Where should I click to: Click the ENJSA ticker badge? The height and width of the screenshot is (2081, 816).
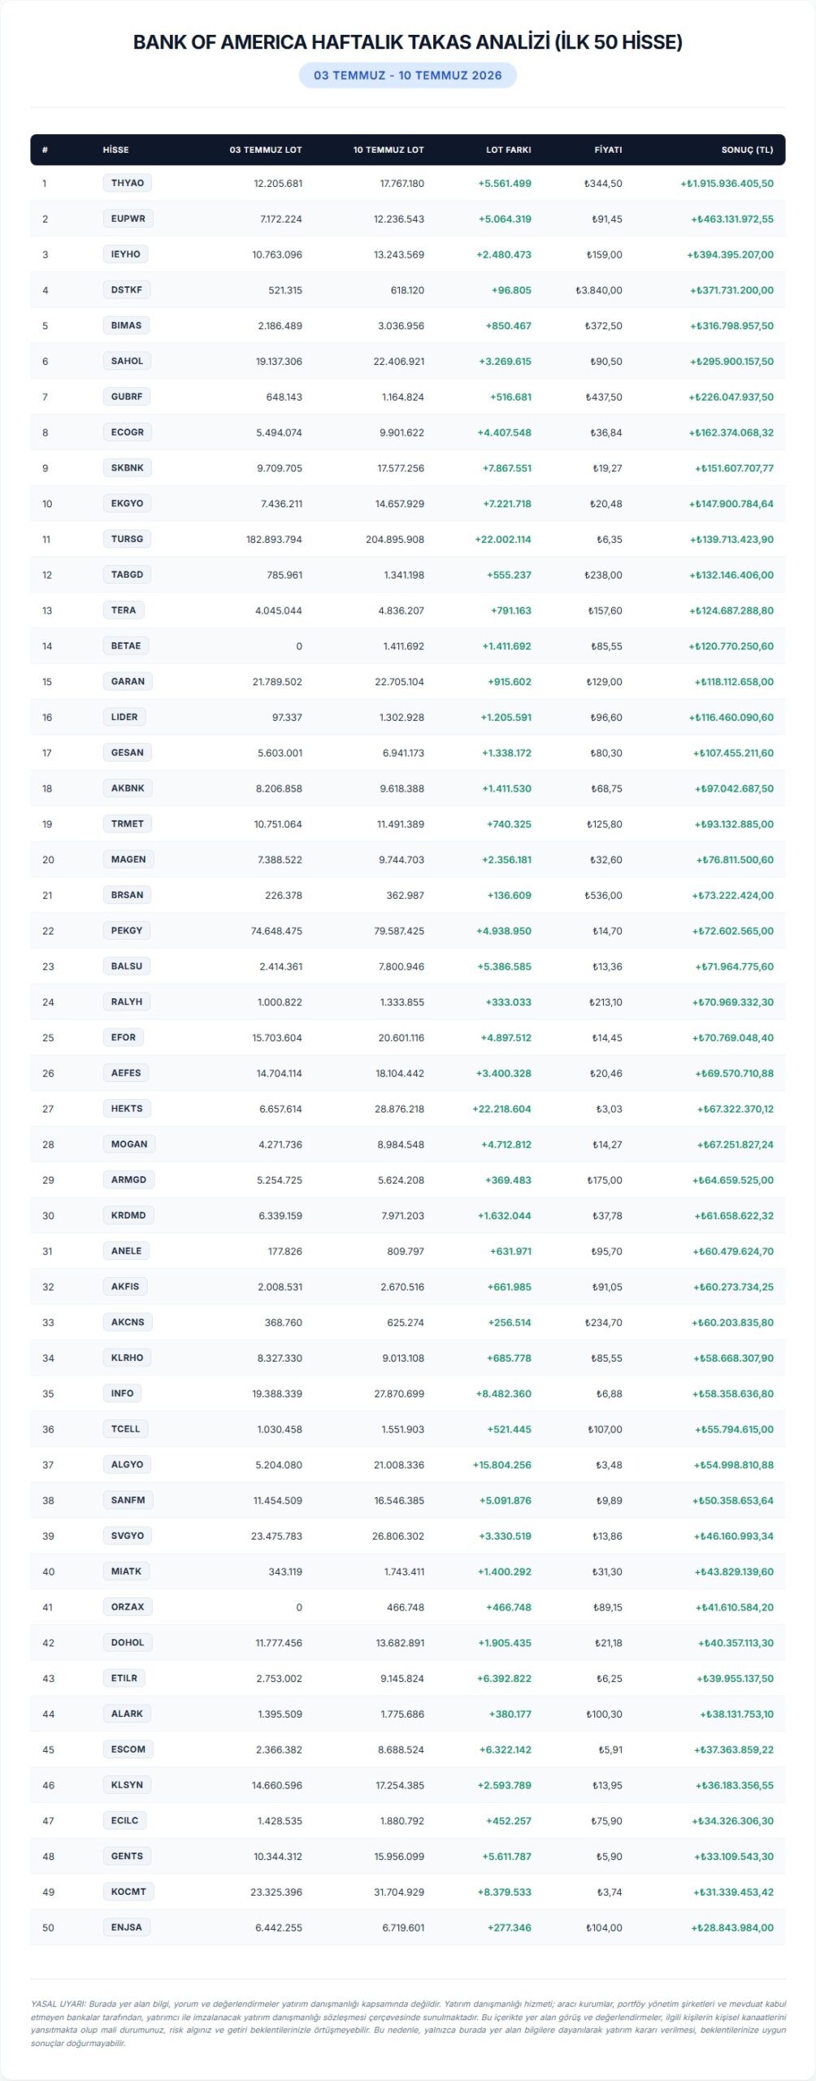click(127, 1927)
